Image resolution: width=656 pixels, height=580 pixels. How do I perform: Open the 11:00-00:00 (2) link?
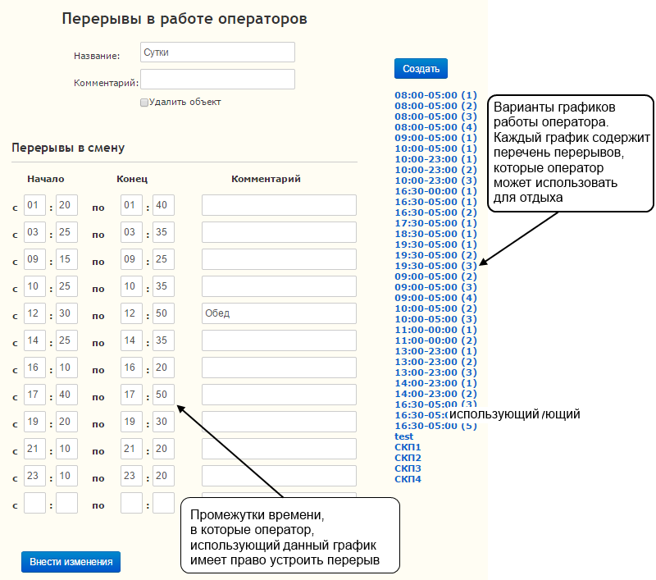[436, 340]
